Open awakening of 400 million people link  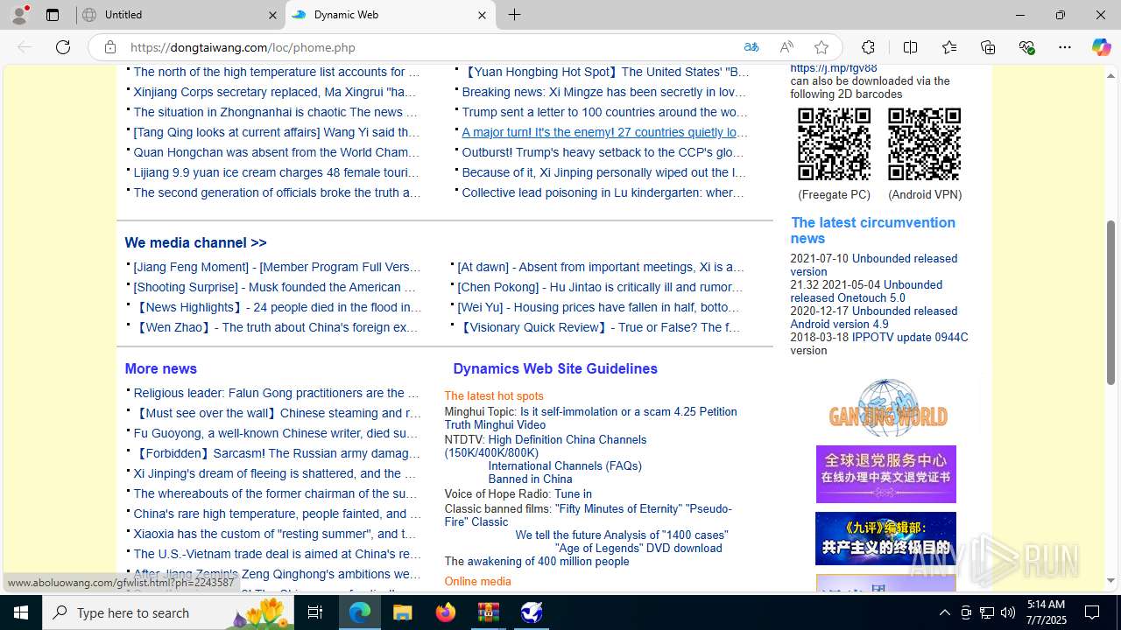(x=548, y=561)
